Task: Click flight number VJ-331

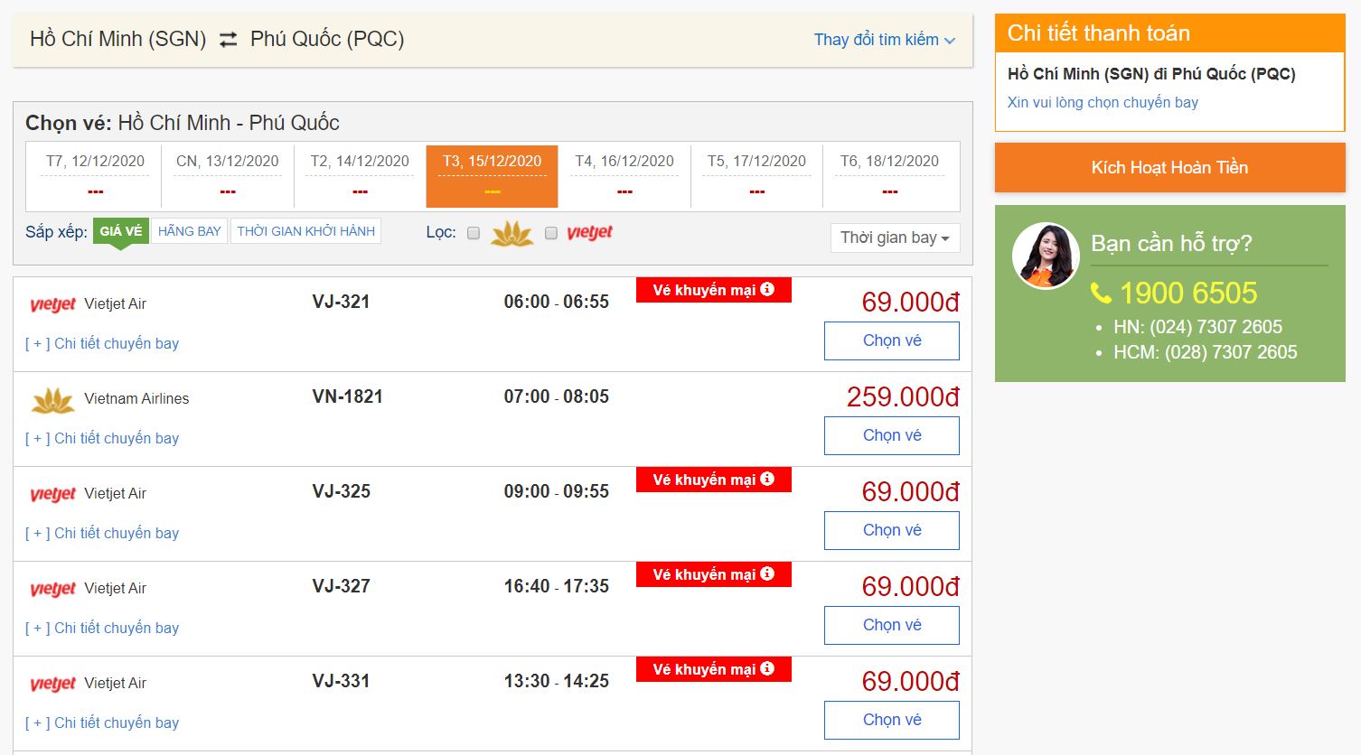Action: pos(342,681)
